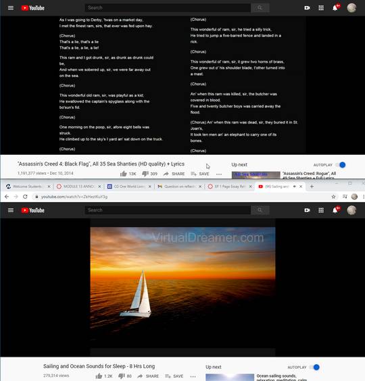
Task: Open the Ocean sailing sounds up-next thumbnail
Action: tap(230, 378)
